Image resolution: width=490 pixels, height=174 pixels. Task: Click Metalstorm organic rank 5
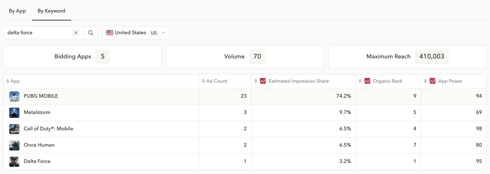coord(415,112)
